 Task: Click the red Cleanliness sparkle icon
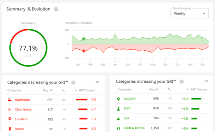tap(10, 109)
